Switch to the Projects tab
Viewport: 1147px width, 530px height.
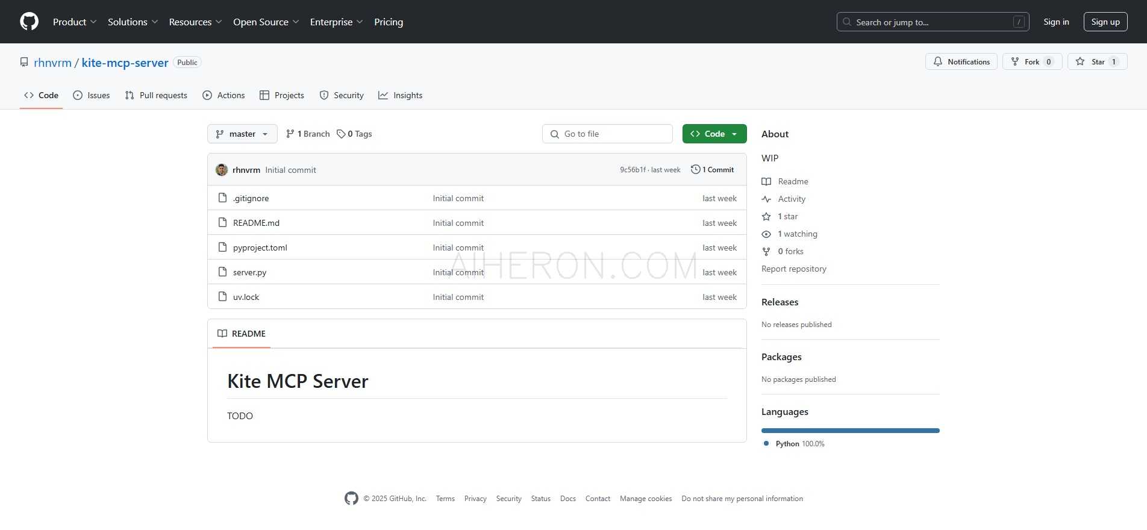coord(281,95)
